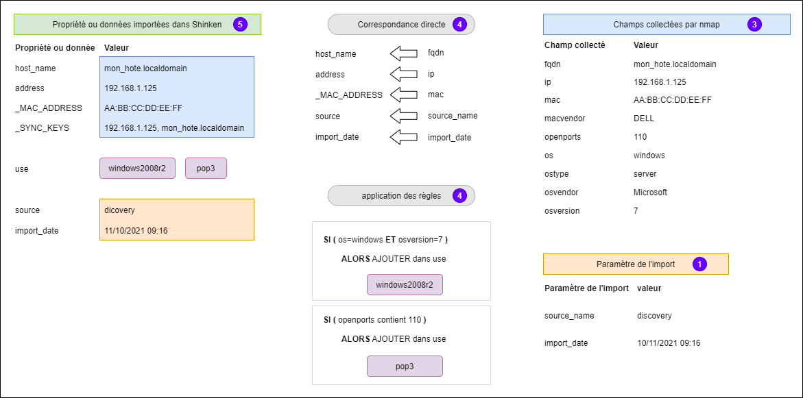This screenshot has height=398, width=803.
Task: Click the orange Paramètre de l'import header
Action: (x=635, y=264)
